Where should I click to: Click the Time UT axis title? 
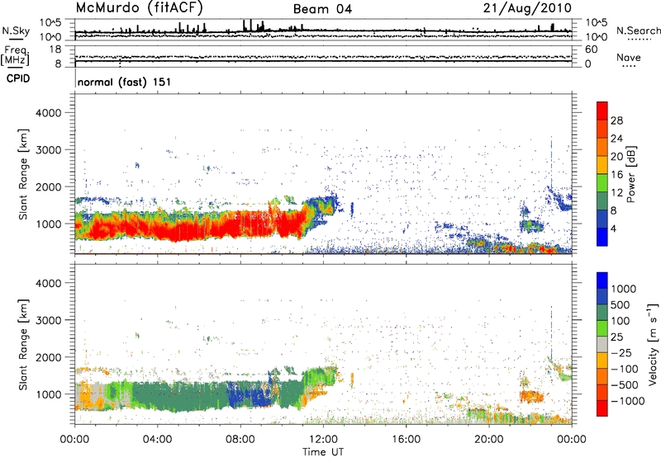(323, 451)
